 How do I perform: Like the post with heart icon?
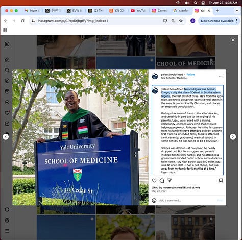pyautogui.click(x=154, y=180)
